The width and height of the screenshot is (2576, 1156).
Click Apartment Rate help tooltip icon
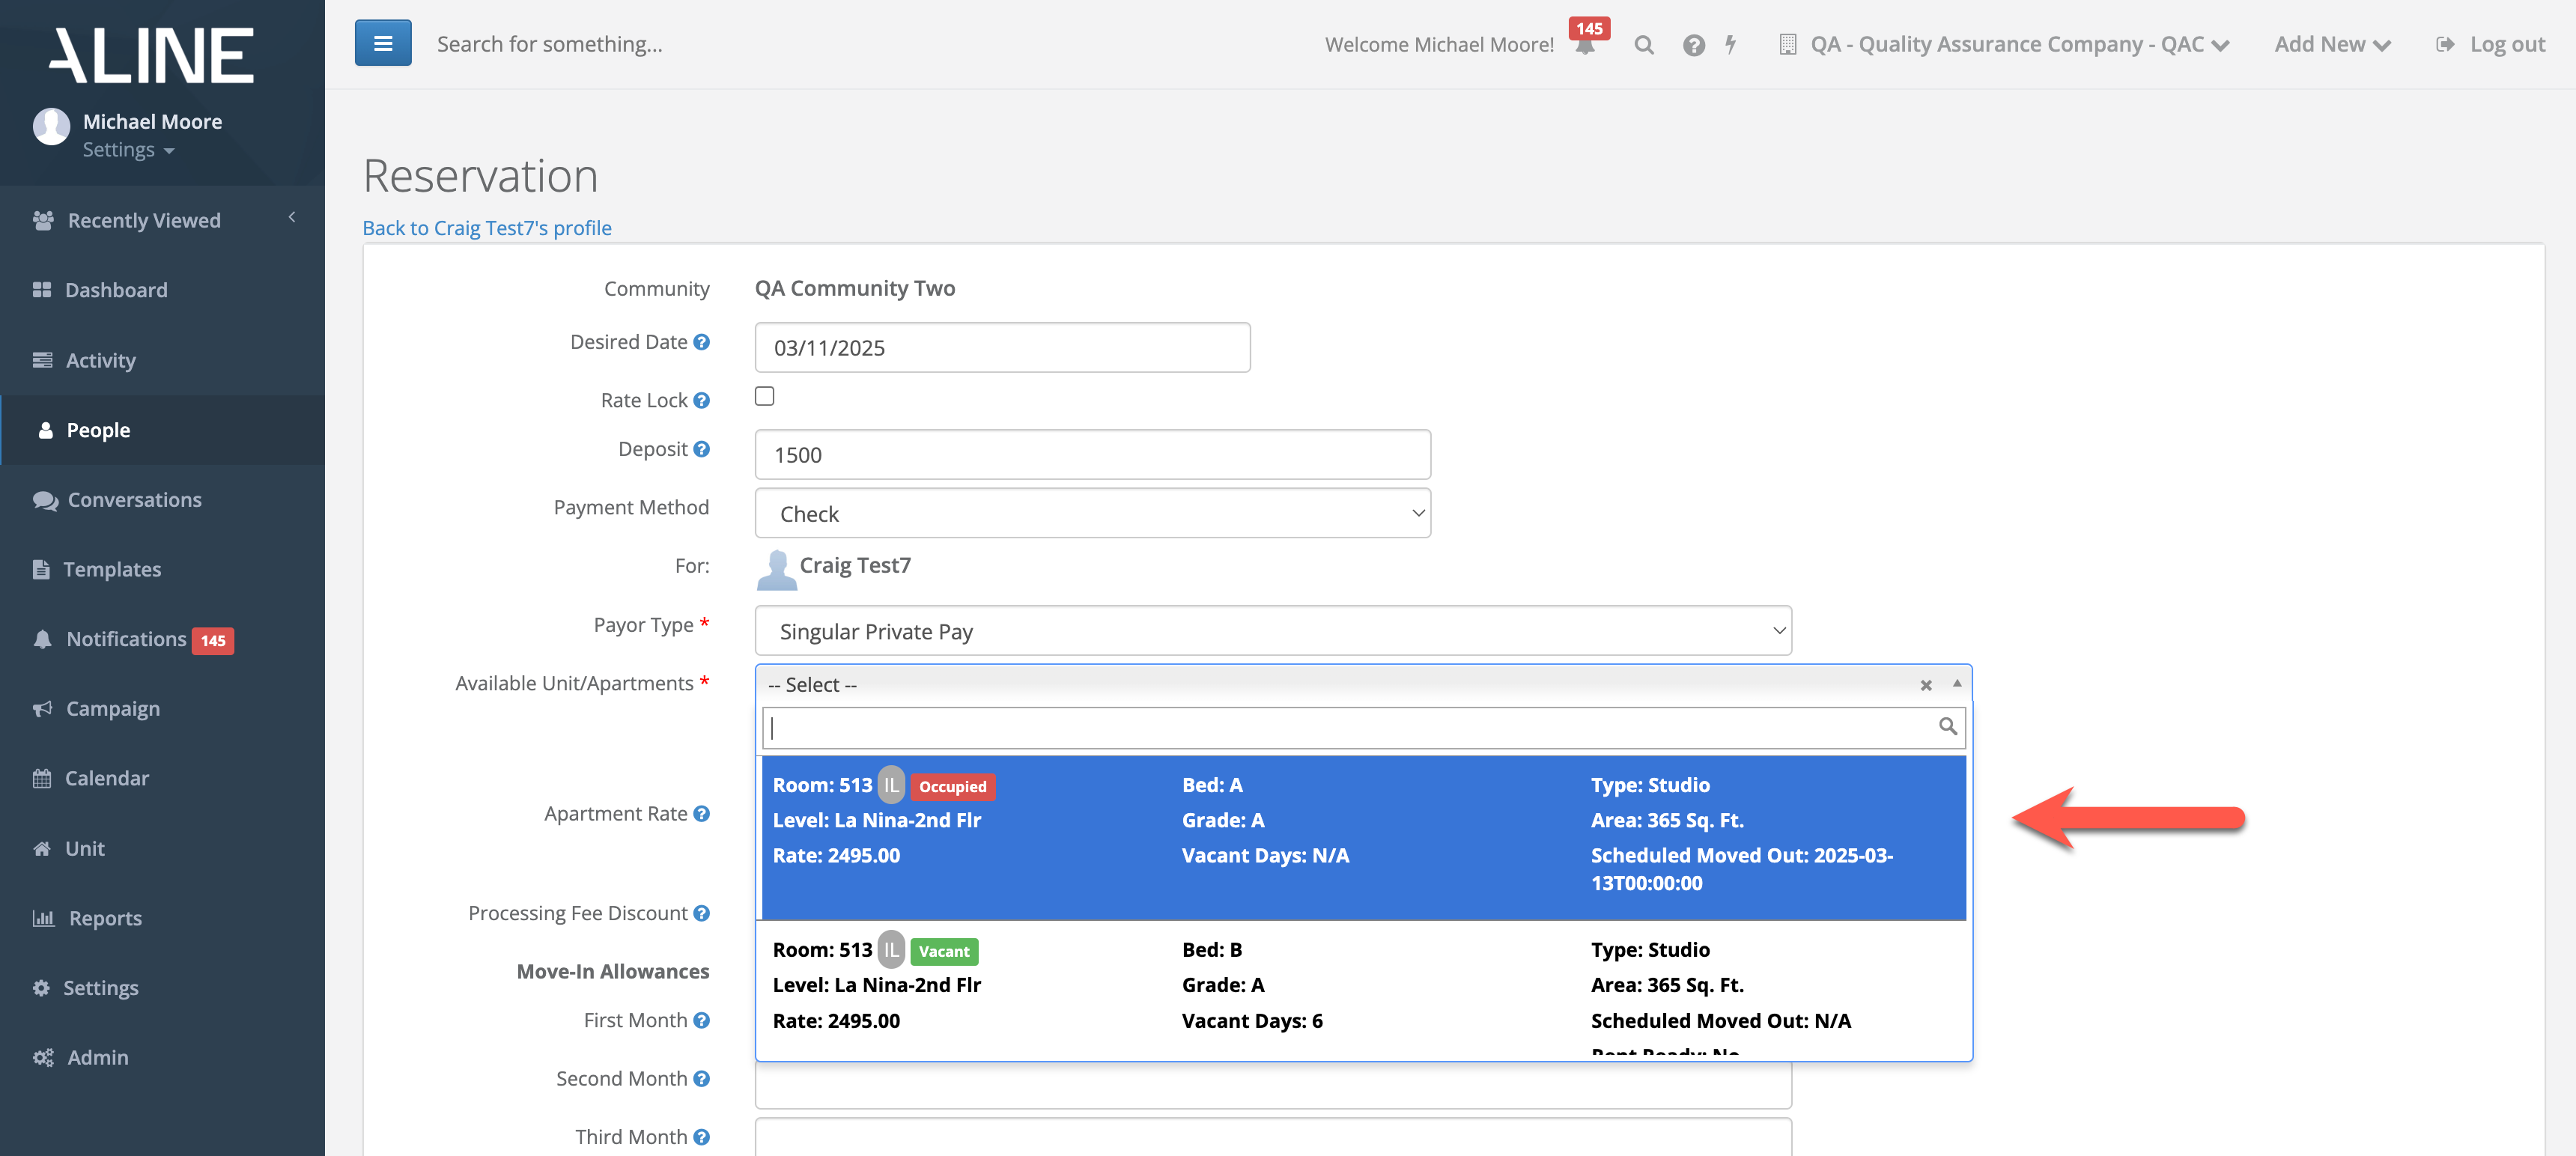(x=702, y=814)
